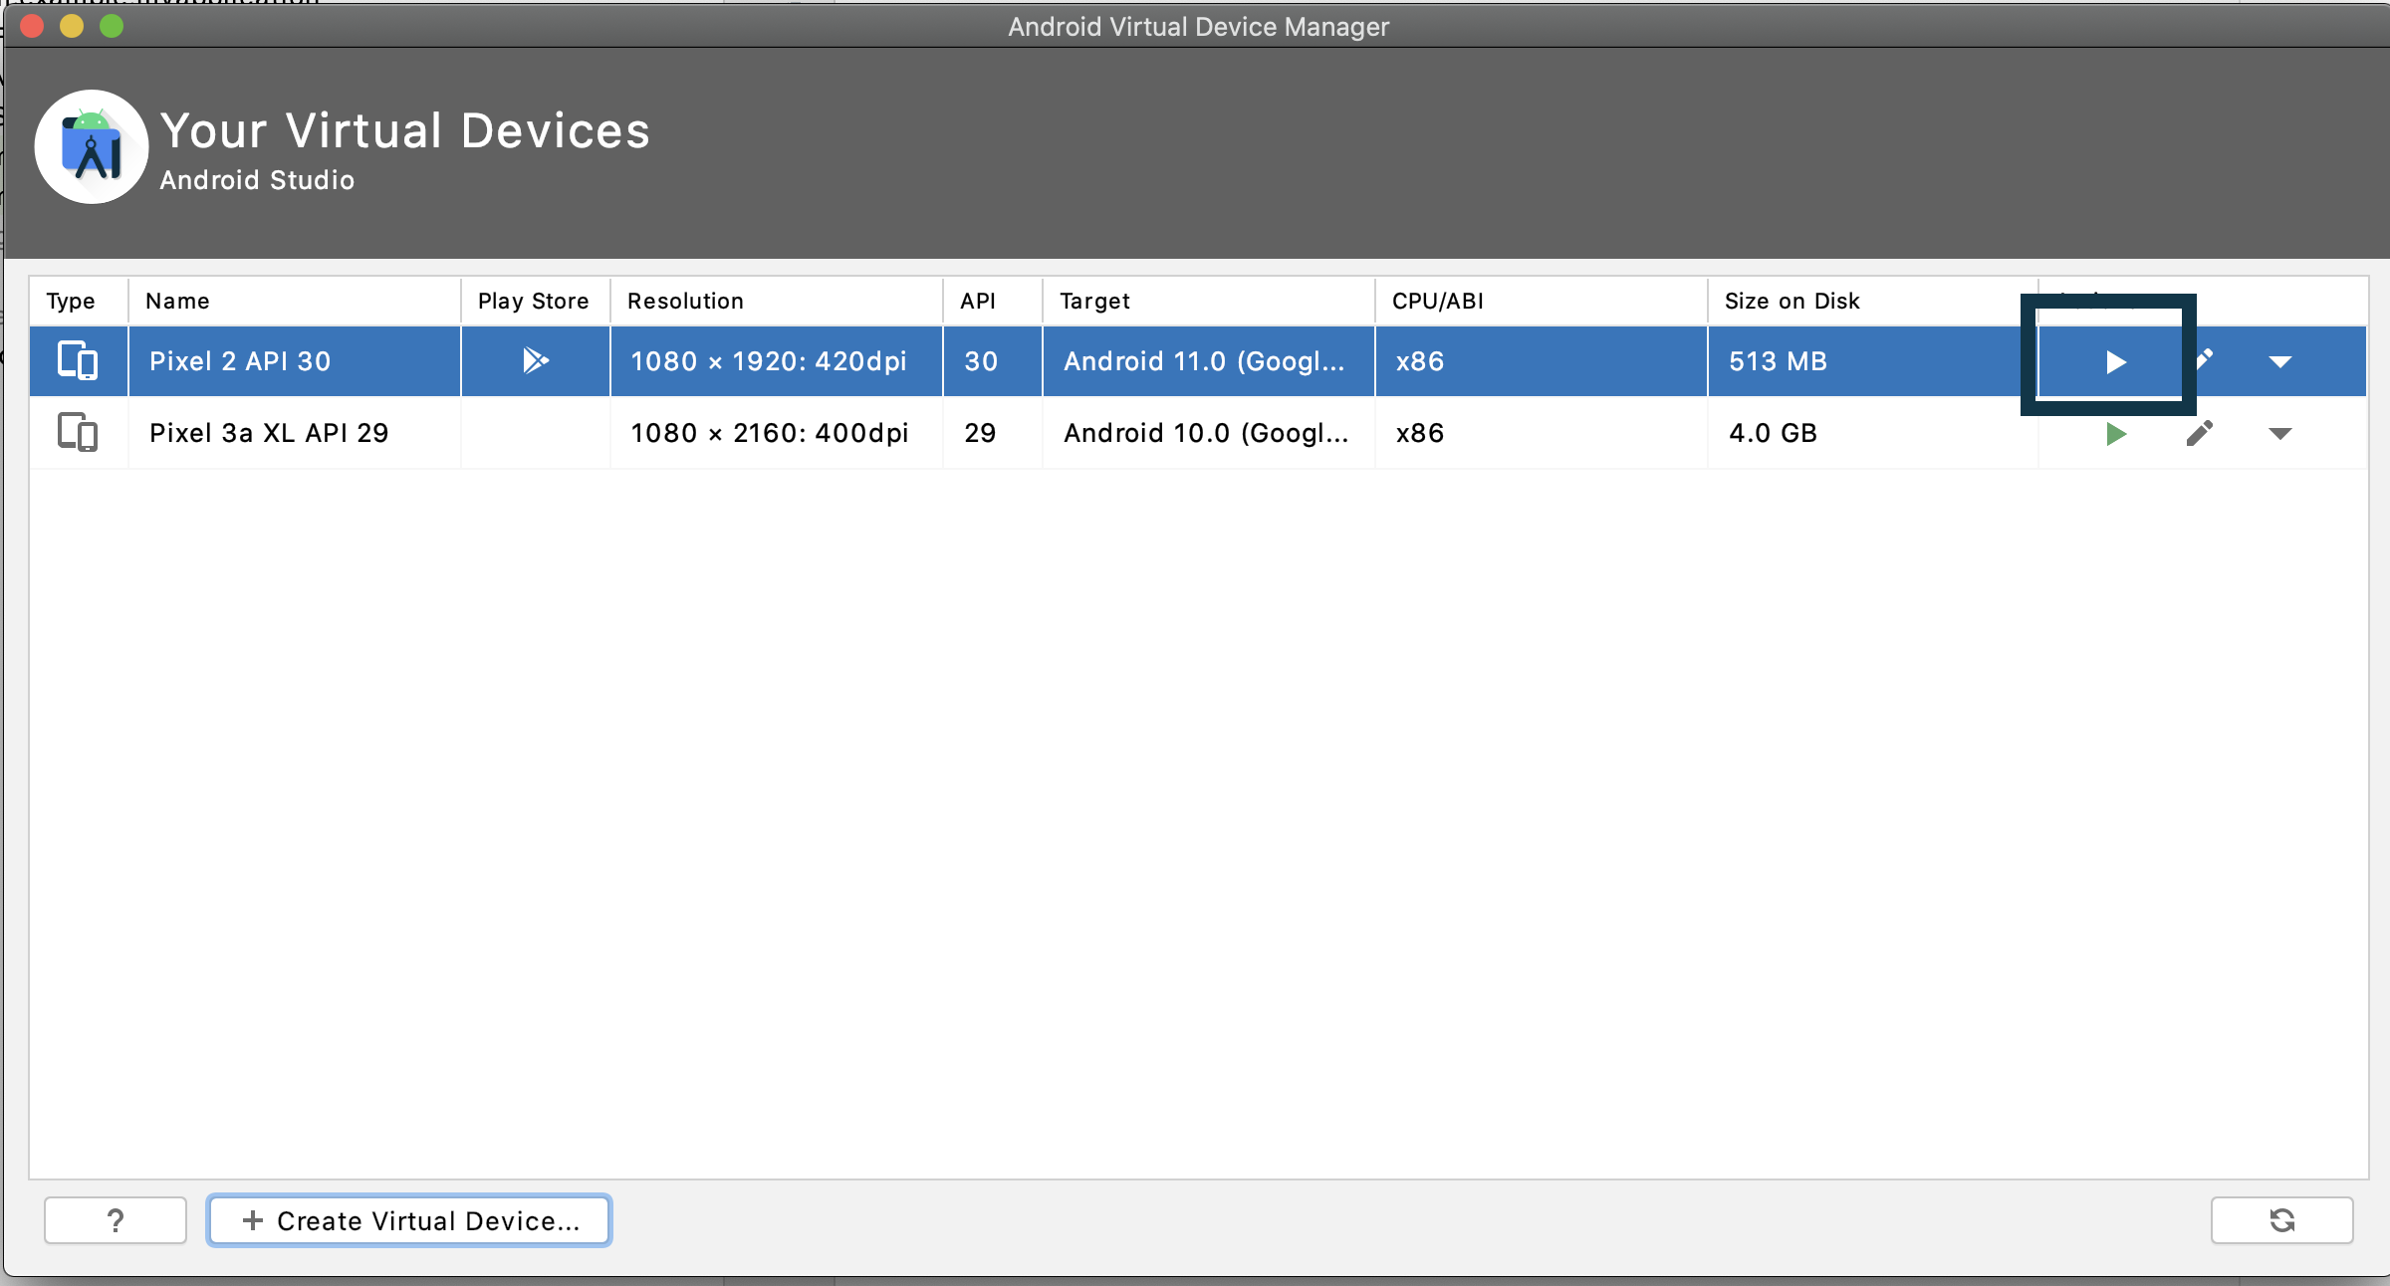Click Create Virtual Device button
The width and height of the screenshot is (2390, 1286).
pos(409,1220)
